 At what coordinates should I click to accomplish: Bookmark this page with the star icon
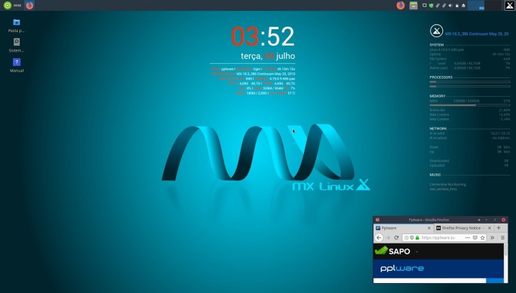pyautogui.click(x=483, y=237)
